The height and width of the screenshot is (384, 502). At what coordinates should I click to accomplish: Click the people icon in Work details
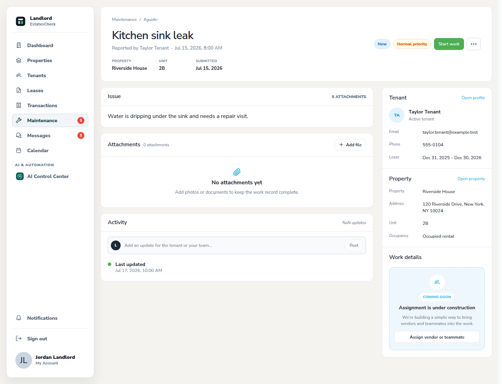pos(437,282)
